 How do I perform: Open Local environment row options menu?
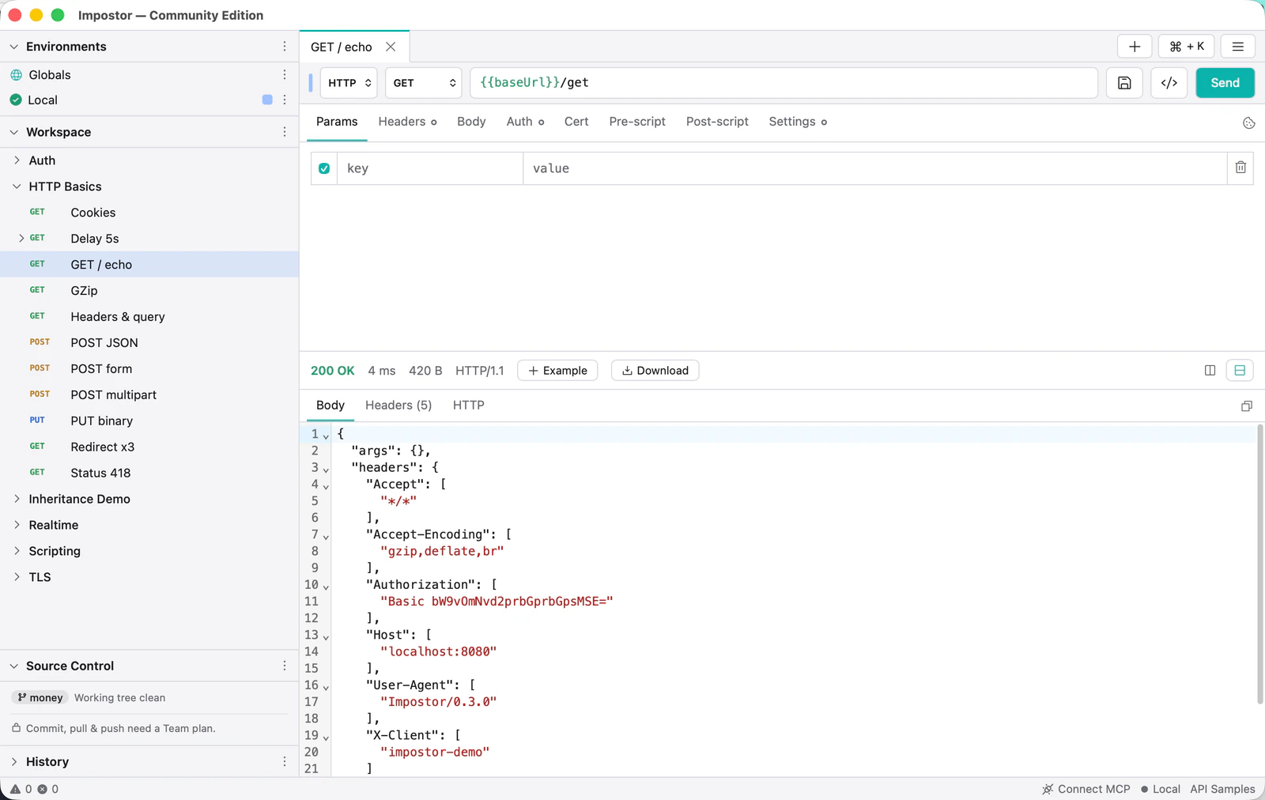point(285,100)
